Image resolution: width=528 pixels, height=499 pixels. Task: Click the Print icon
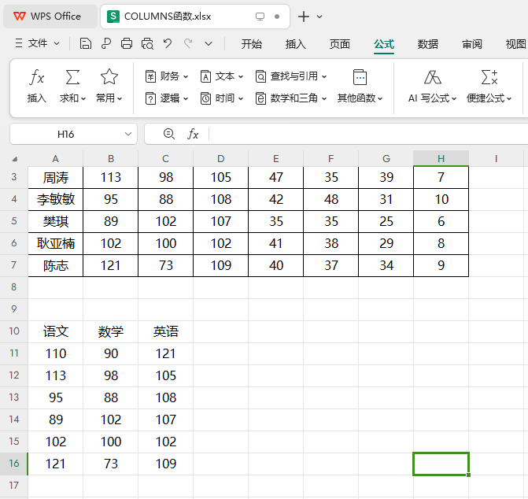[127, 44]
